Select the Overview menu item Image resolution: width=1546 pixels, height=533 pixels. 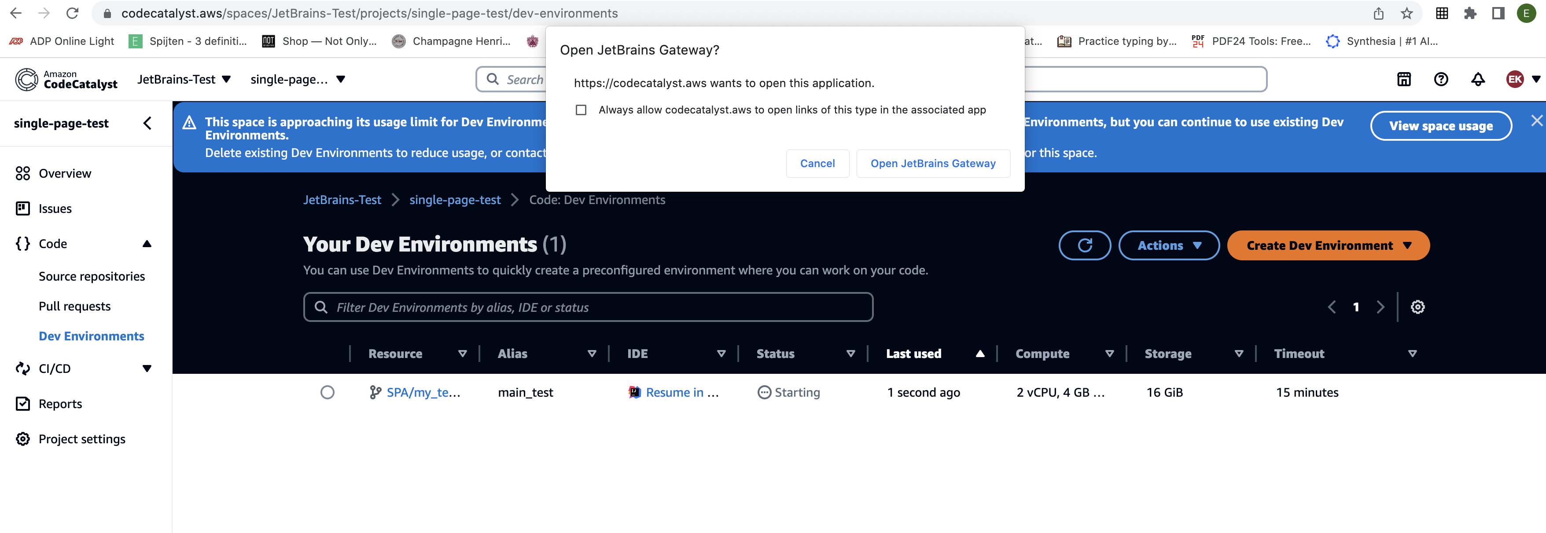click(64, 172)
